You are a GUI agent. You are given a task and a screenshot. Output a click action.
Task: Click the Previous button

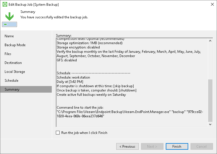[x=127, y=147]
